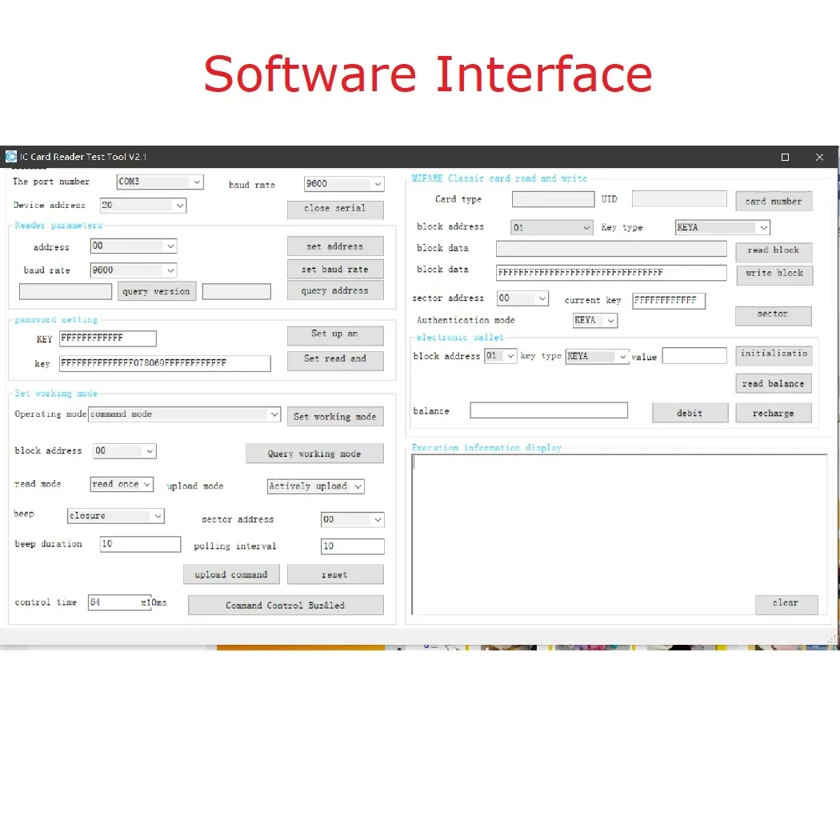
Task: Click the set baud rate button
Action: tap(335, 270)
